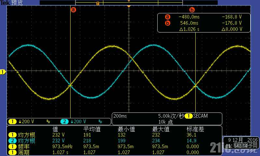Screen dimensions: 260x156
Task: Select the orange cursor b marker at top
Action: tap(192, 10)
